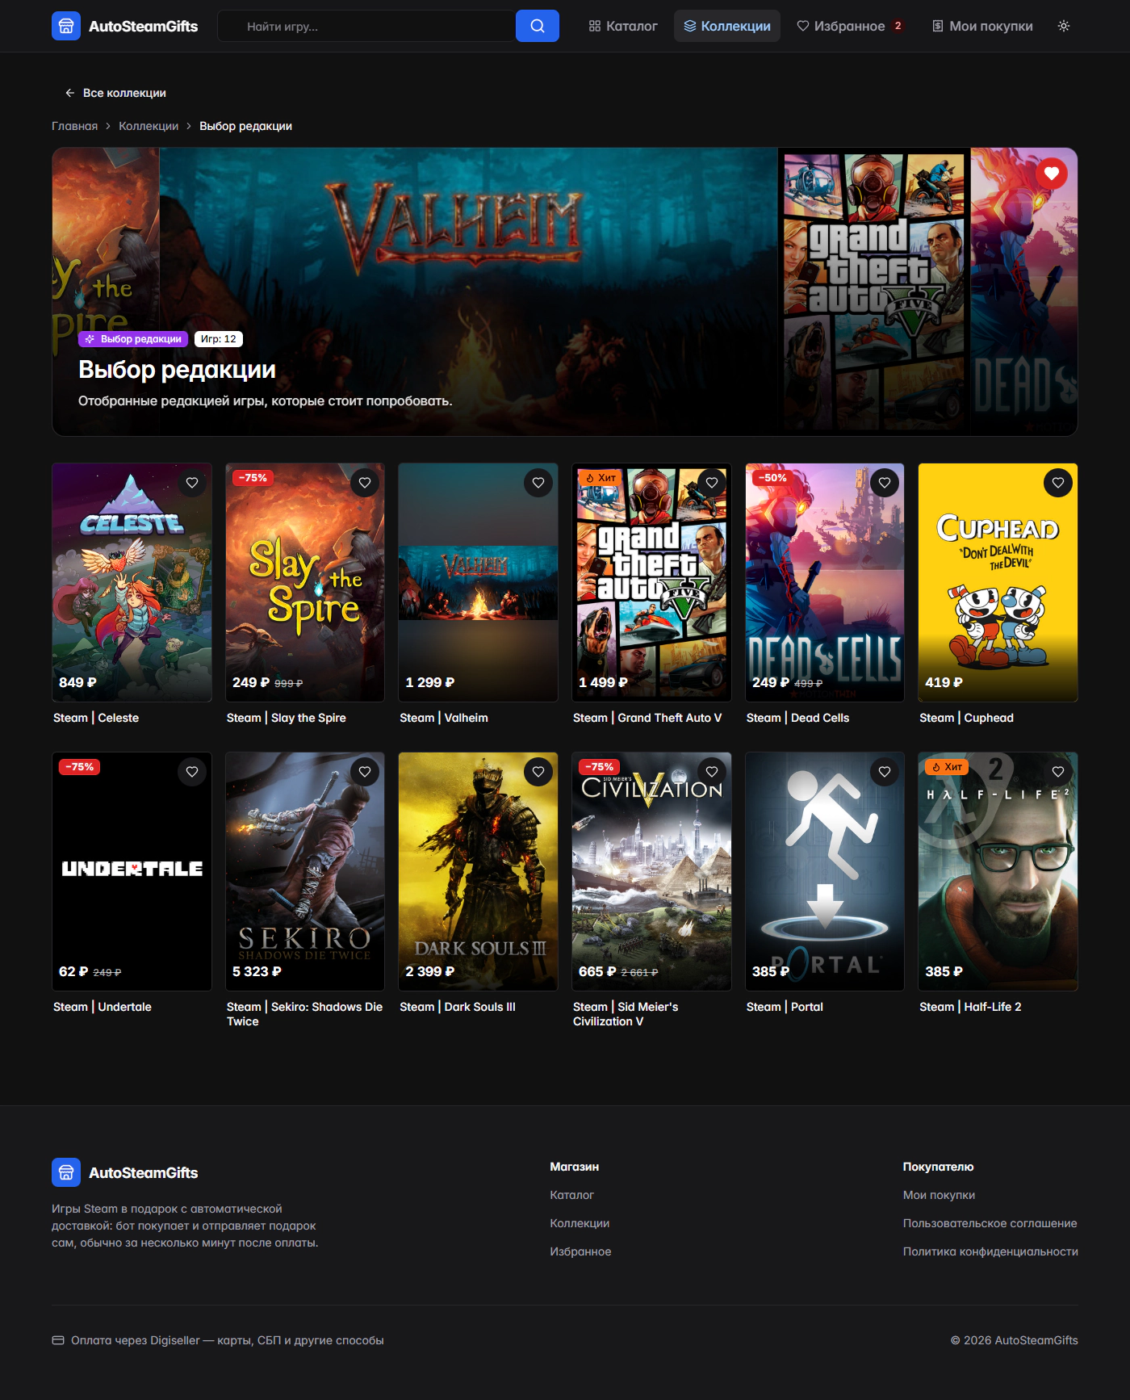Open the Undertale game cover
Viewport: 1130px width, 1400px height.
(x=132, y=871)
